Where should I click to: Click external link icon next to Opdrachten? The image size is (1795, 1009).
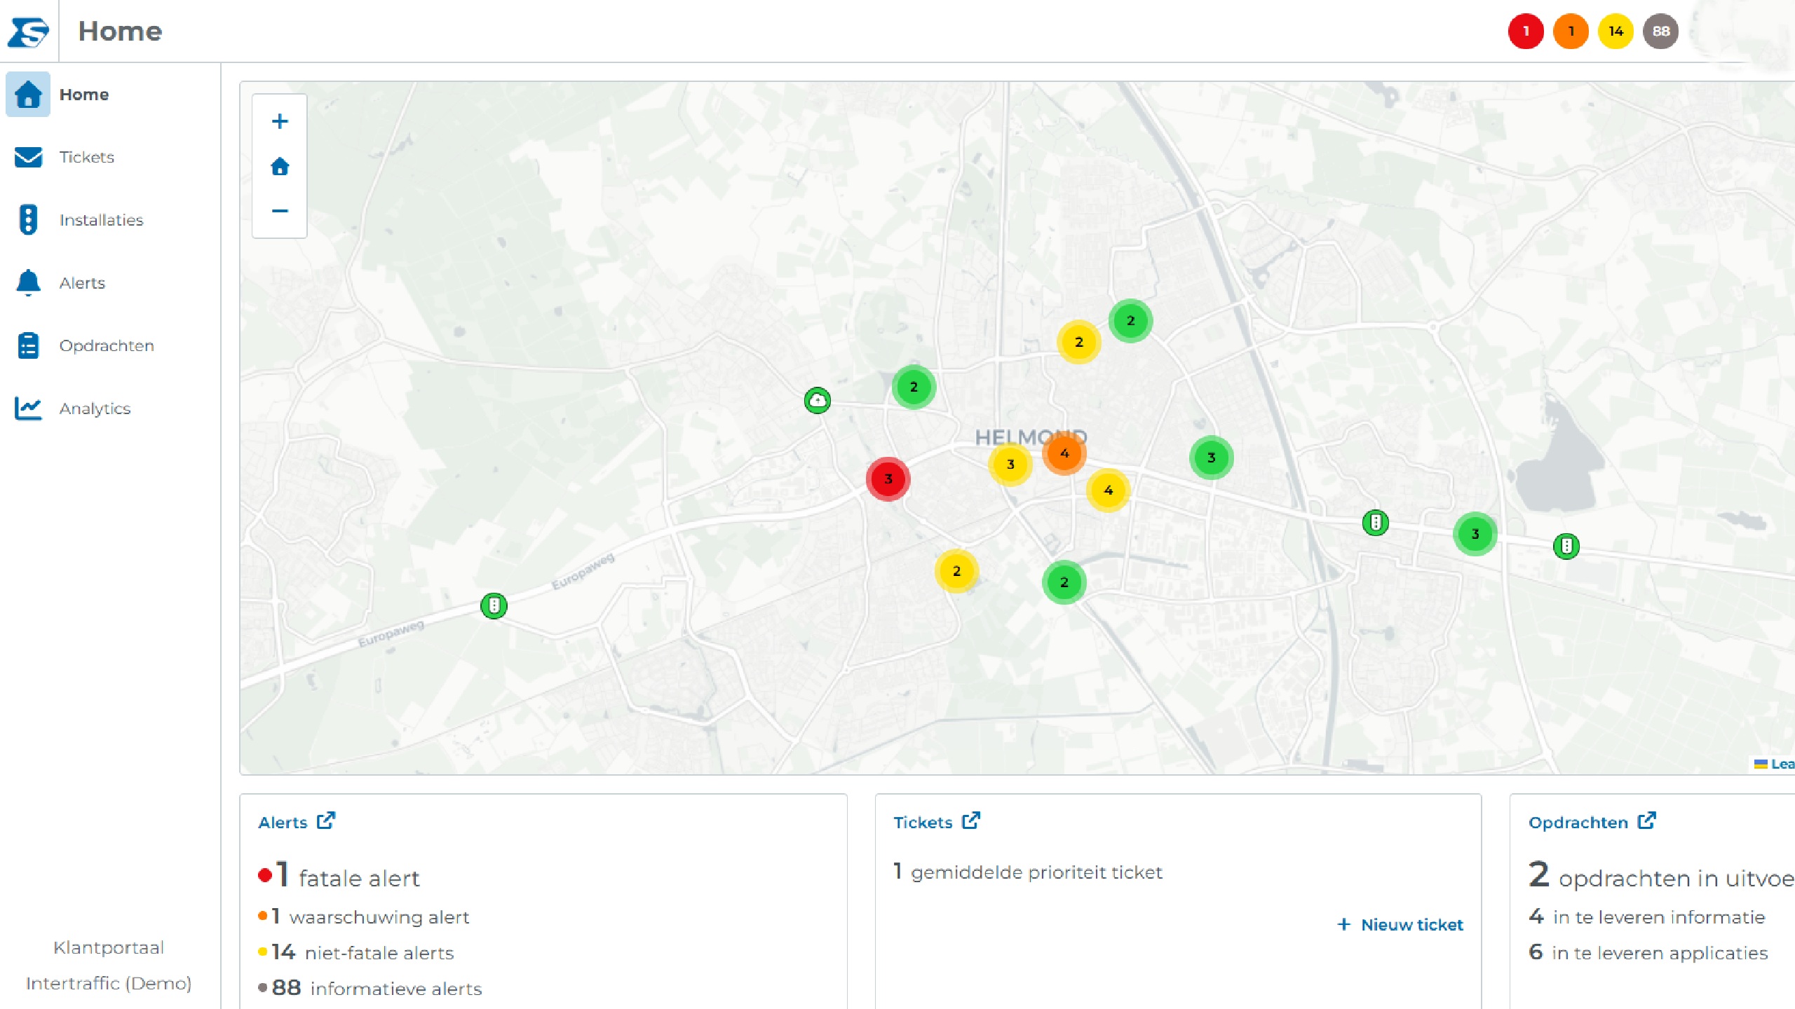click(x=1647, y=821)
